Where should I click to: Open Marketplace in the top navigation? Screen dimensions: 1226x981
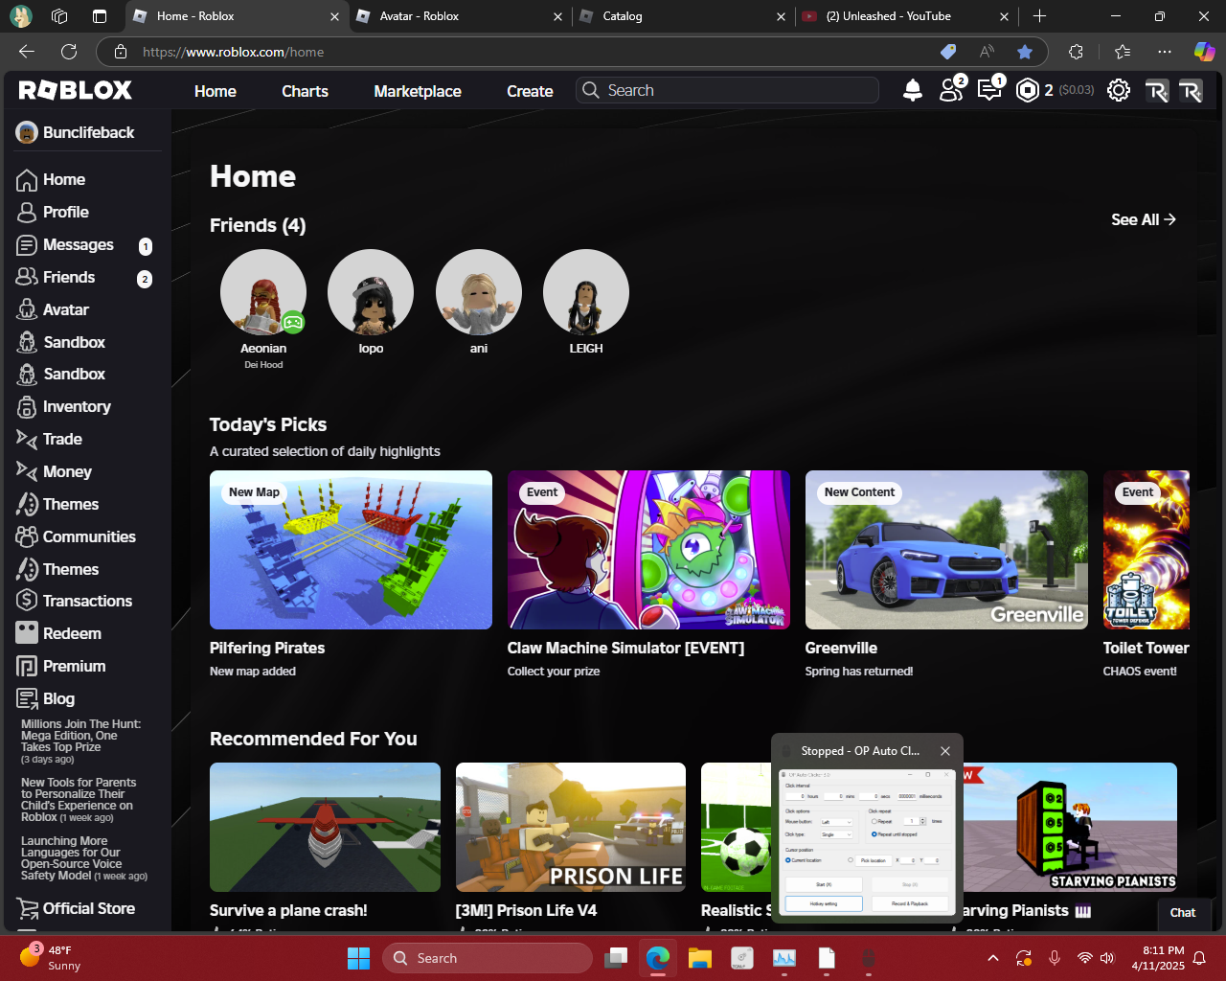pos(418,91)
